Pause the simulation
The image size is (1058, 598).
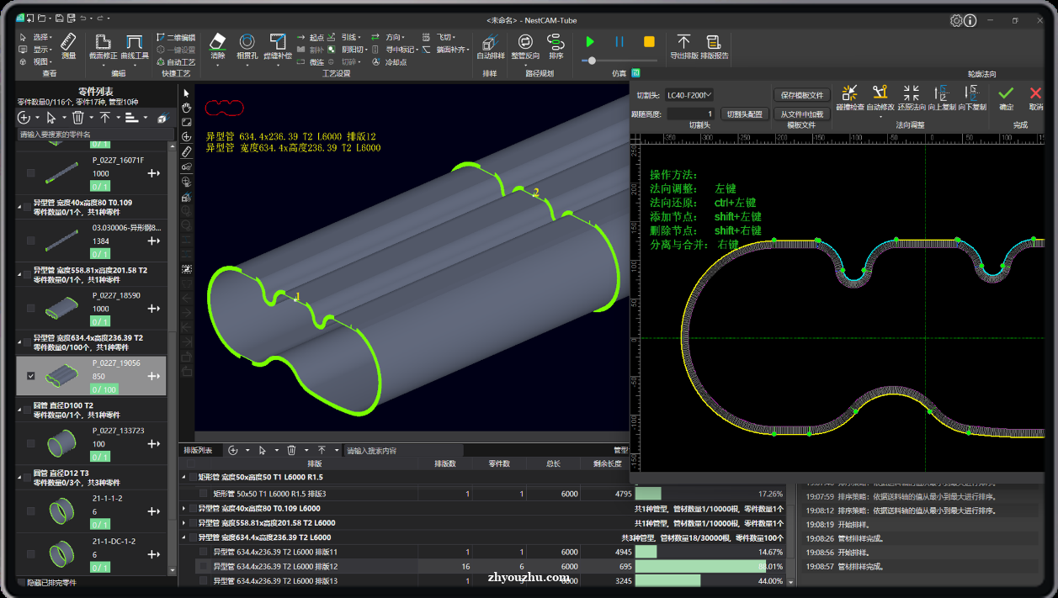point(619,41)
